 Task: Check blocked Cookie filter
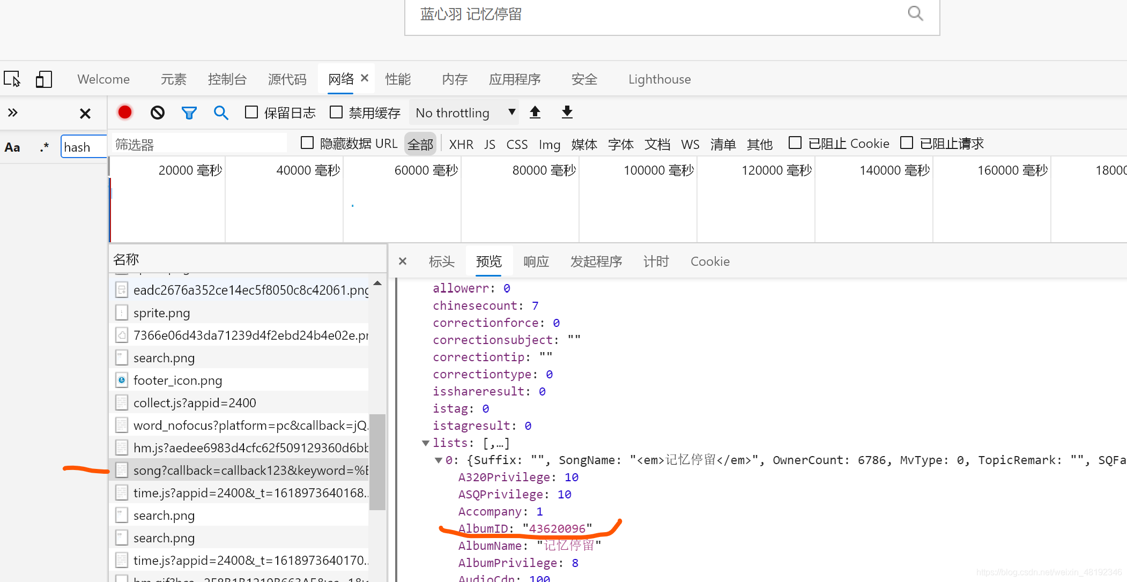795,143
